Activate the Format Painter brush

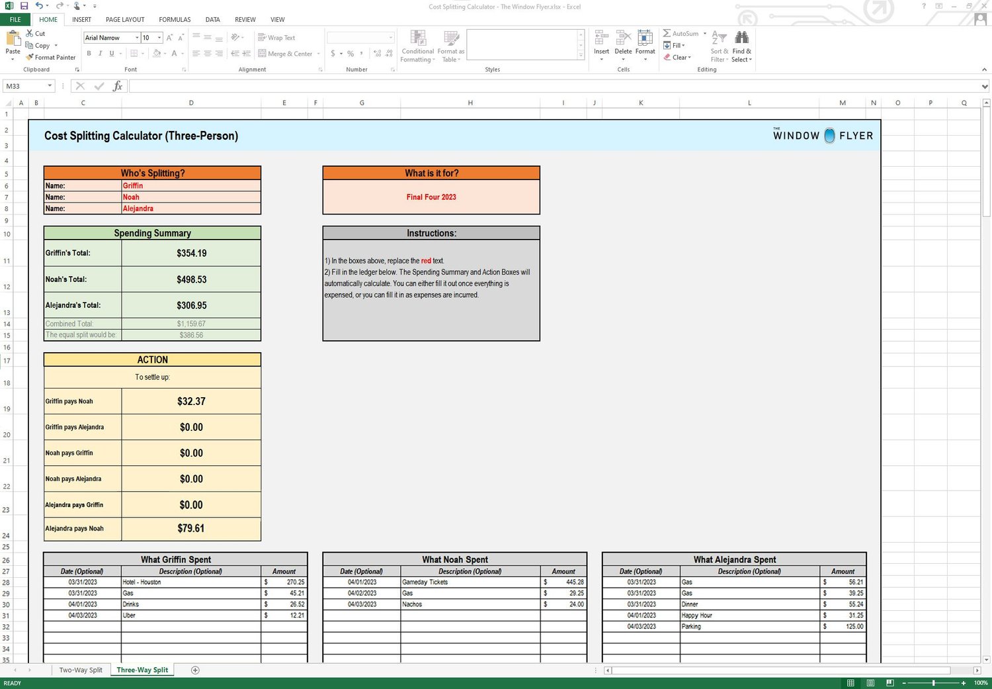pyautogui.click(x=51, y=58)
